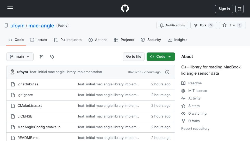Image resolution: width=250 pixels, height=141 pixels.
Task: Open the ufoym owner profile link
Action: coord(17,26)
